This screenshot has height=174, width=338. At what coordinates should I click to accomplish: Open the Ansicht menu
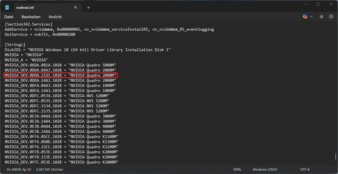point(55,16)
